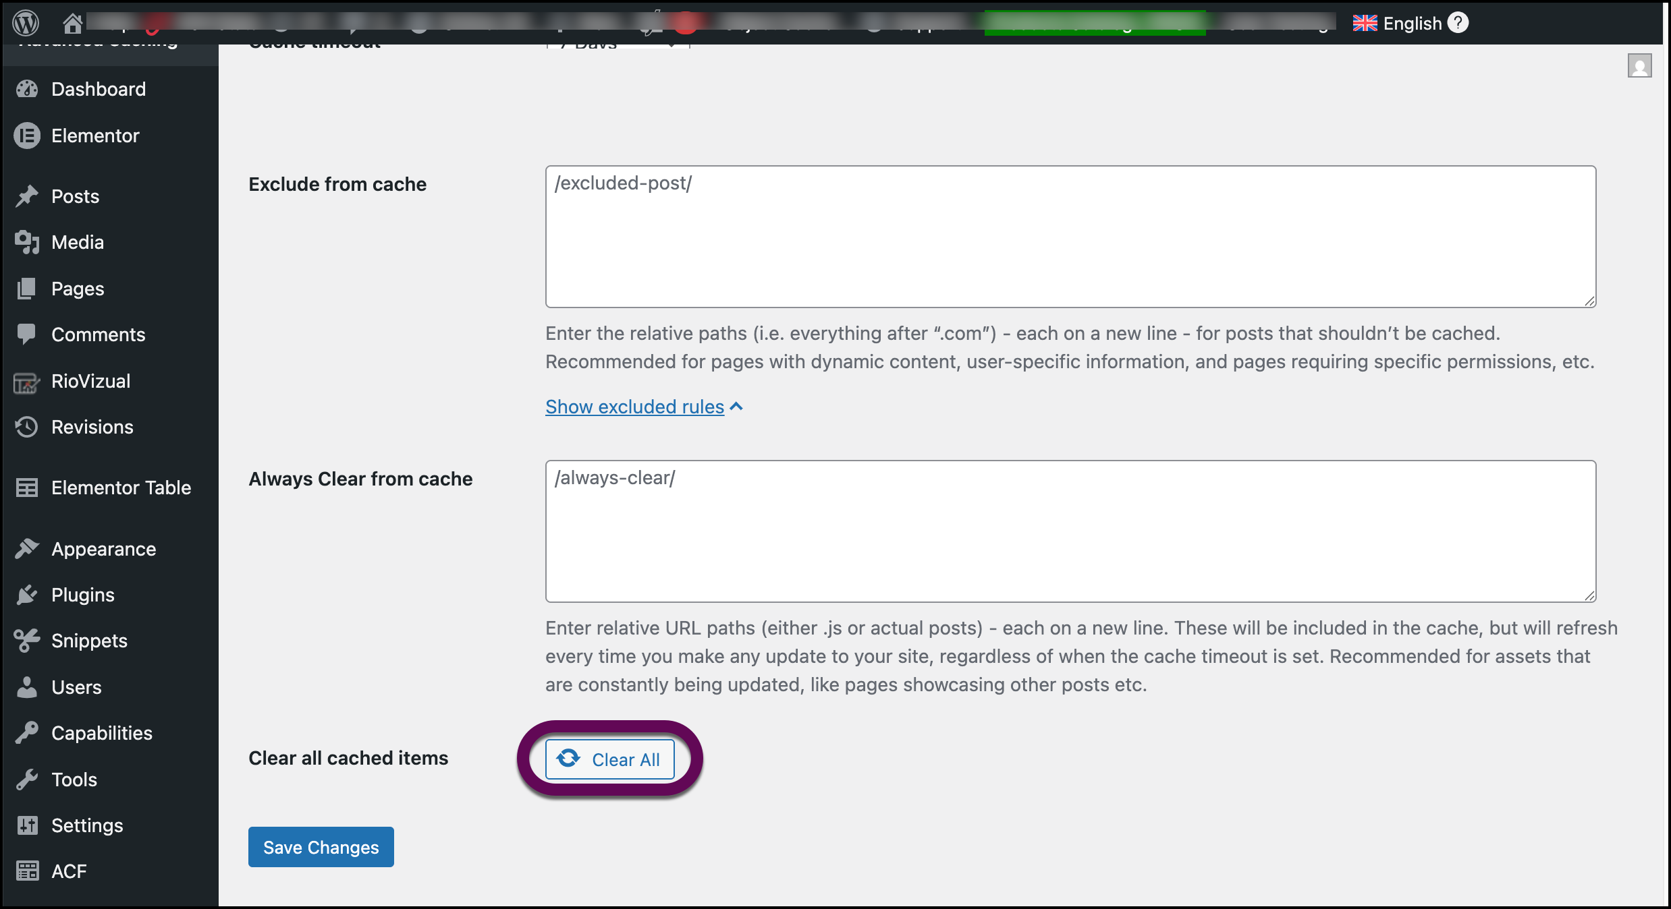Open the Comments section icon

click(x=27, y=334)
